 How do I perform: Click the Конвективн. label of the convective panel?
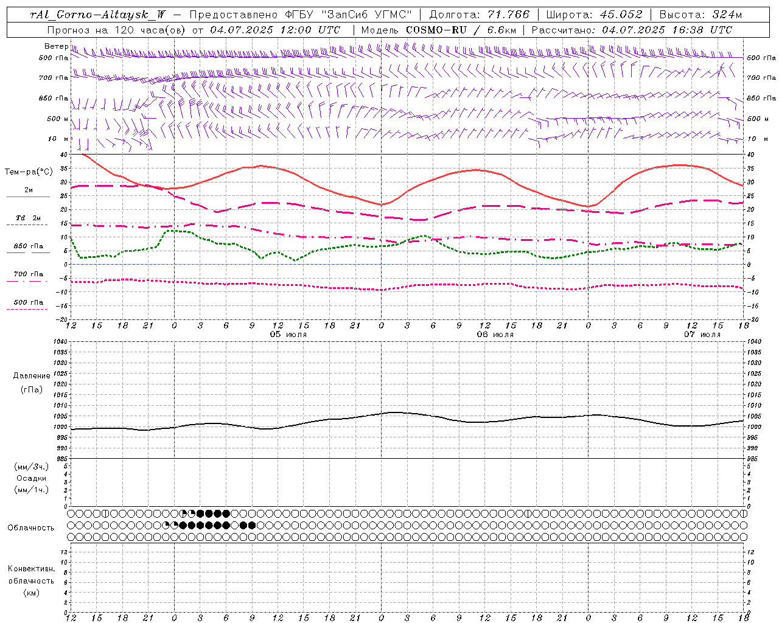[31, 569]
